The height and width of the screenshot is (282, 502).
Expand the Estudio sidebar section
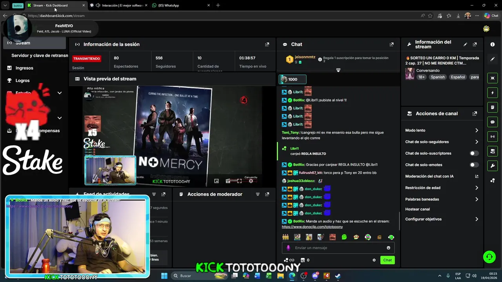point(60,93)
